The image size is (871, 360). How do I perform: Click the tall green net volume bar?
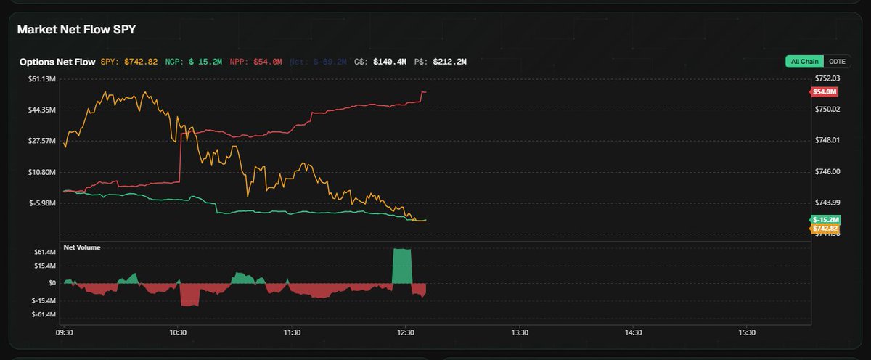click(x=401, y=266)
